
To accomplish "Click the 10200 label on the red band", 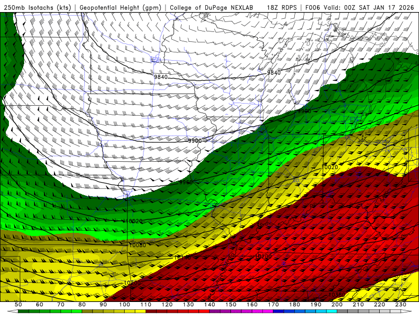I will pos(263,256).
